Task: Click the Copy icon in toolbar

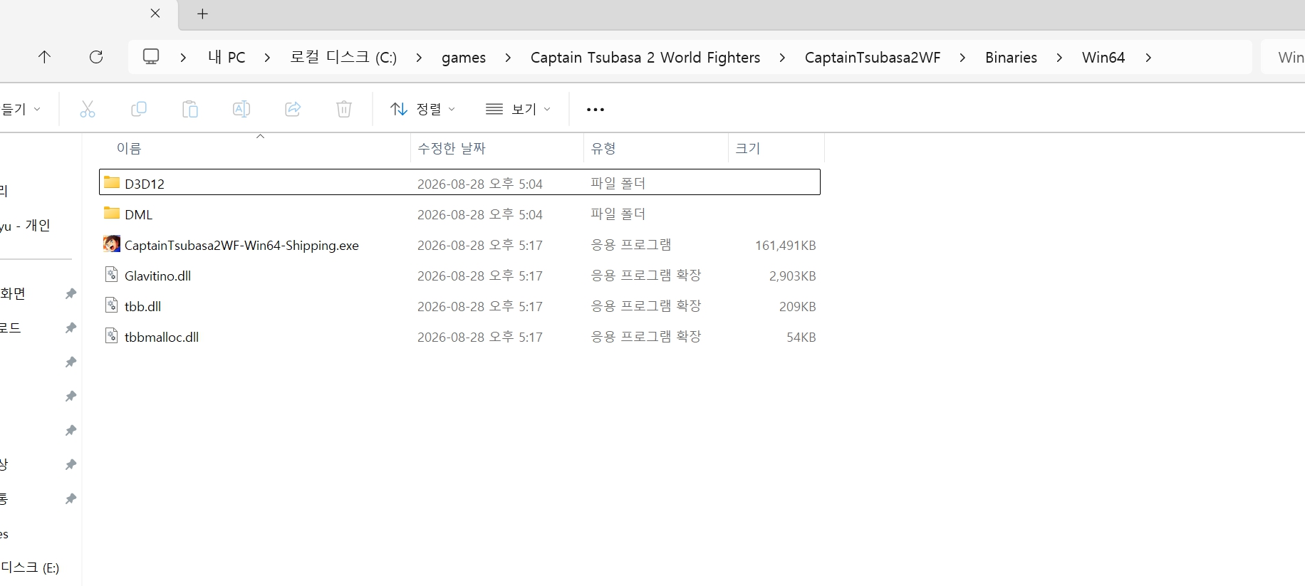Action: [x=139, y=109]
